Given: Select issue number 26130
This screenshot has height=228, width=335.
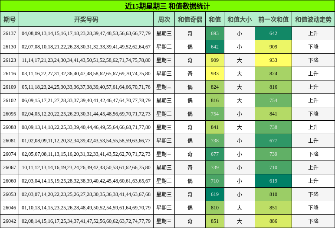Looking at the screenshot, I should tap(10, 47).
